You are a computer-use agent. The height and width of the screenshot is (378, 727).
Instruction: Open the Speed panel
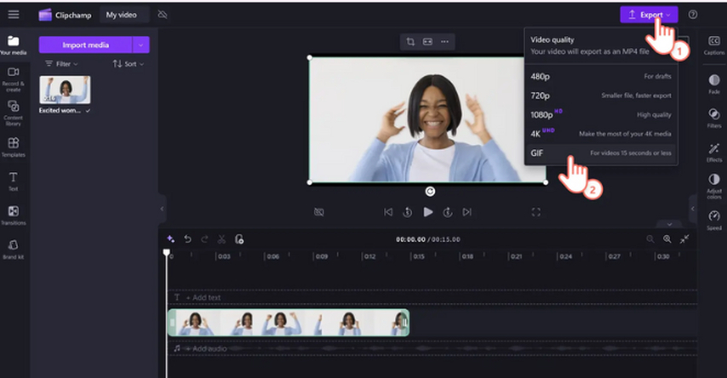(713, 220)
